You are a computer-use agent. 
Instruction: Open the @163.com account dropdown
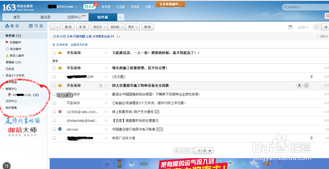click(63, 7)
